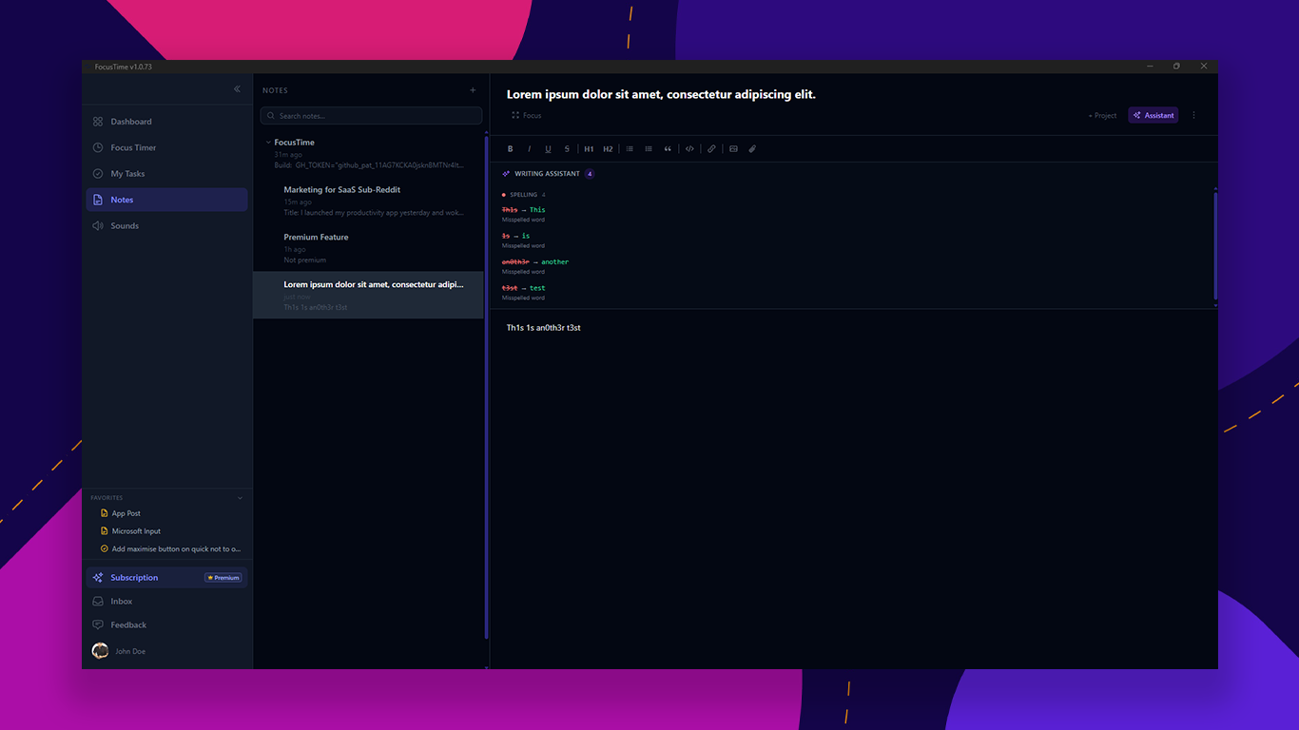Click the code block icon

pyautogui.click(x=689, y=149)
